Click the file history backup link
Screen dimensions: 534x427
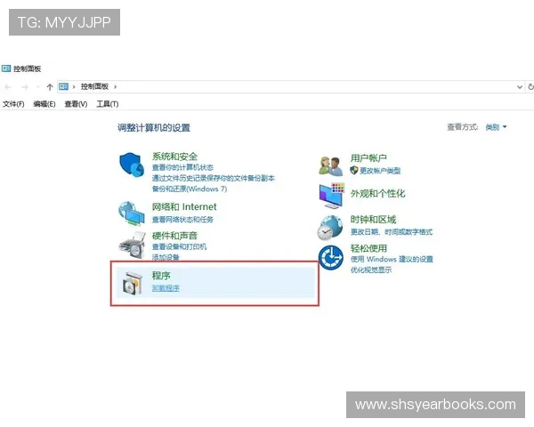[x=214, y=178]
